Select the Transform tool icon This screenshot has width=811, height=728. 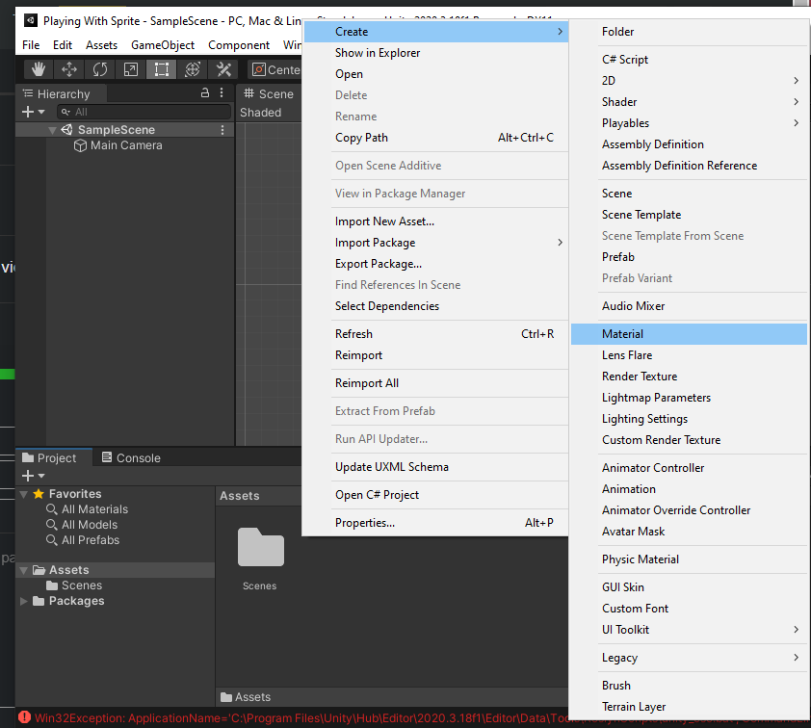tap(193, 69)
